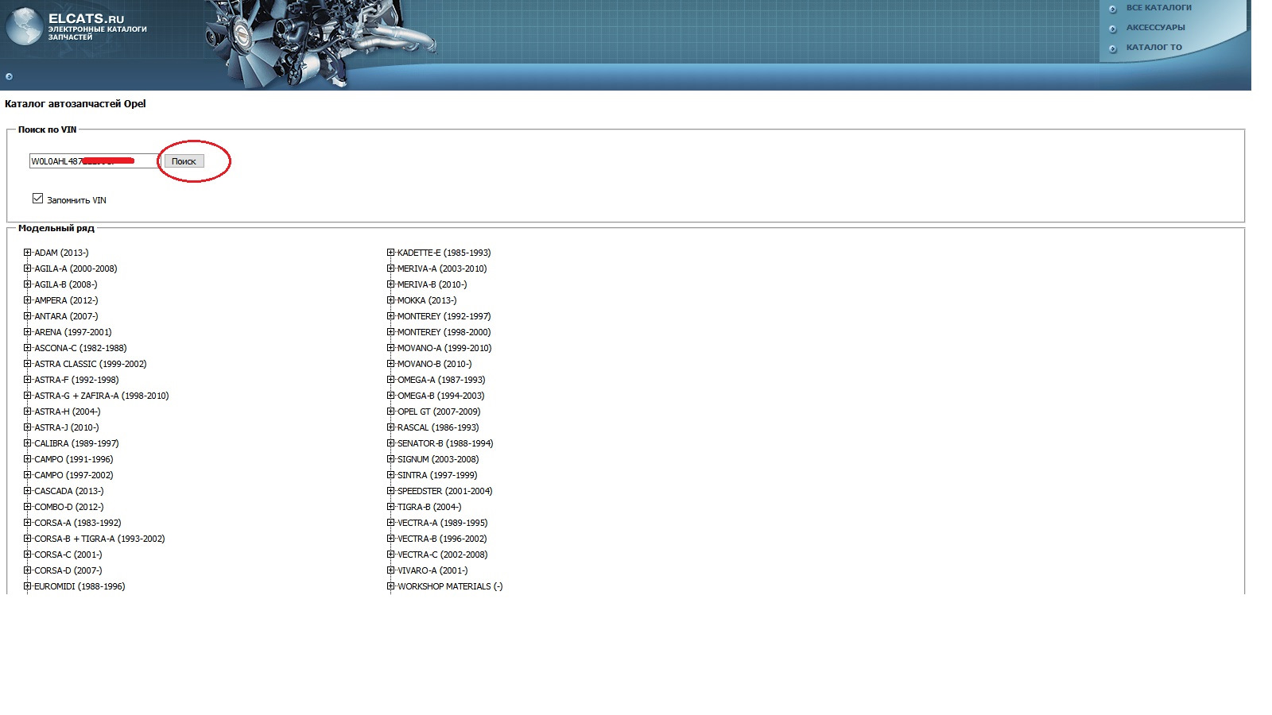
Task: Open ВСЕ КАТАЛОГИ menu item
Action: point(1158,8)
